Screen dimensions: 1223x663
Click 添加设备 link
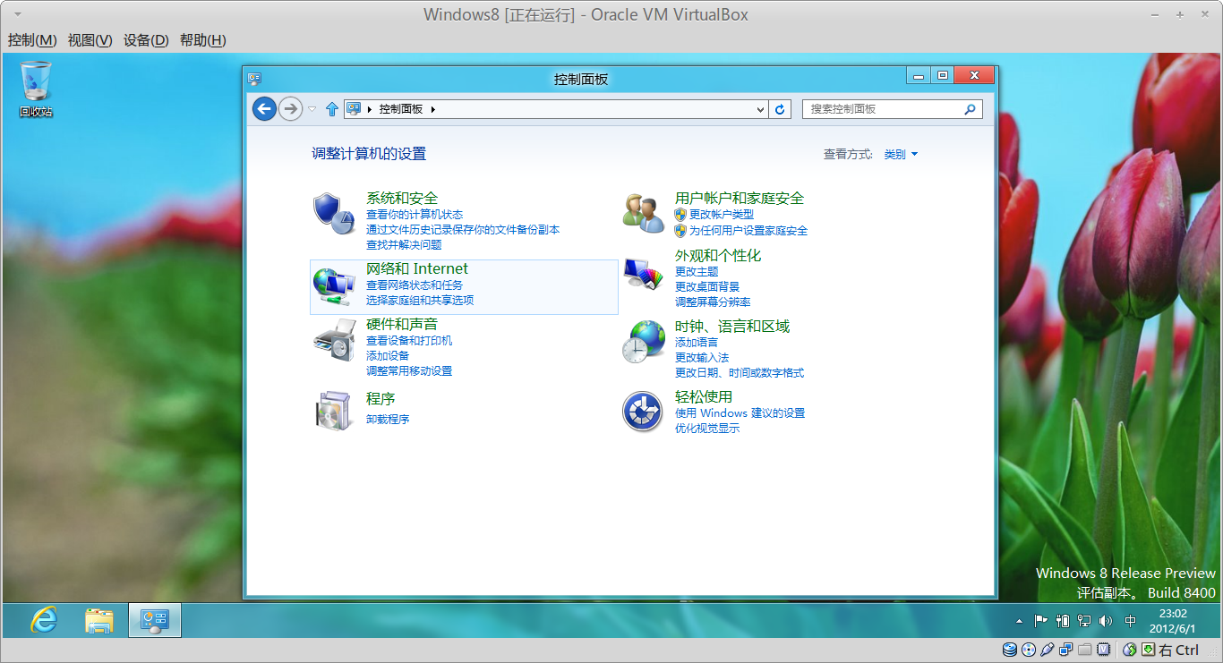[388, 356]
